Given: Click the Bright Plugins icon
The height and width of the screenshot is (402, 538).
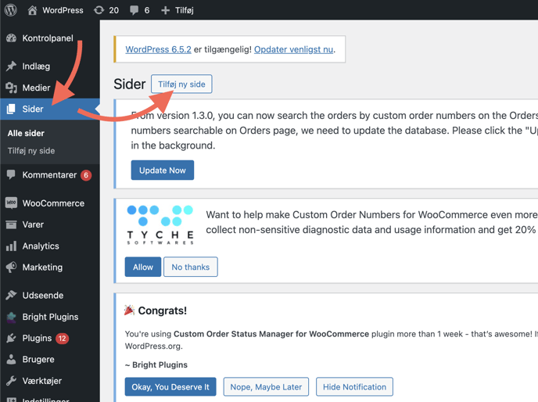Looking at the screenshot, I should [11, 317].
